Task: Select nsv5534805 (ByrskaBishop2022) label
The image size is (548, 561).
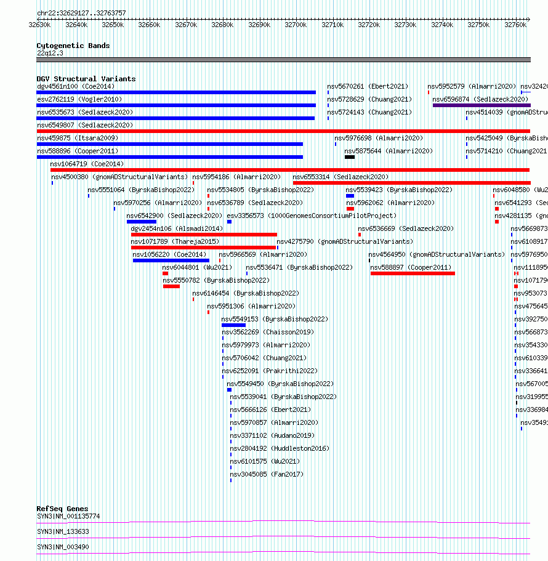Action: click(x=260, y=190)
